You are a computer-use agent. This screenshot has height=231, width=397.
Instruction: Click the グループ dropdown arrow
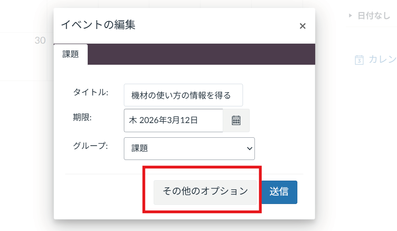(x=249, y=148)
